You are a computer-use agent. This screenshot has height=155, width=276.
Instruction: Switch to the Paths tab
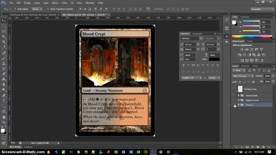(255, 66)
